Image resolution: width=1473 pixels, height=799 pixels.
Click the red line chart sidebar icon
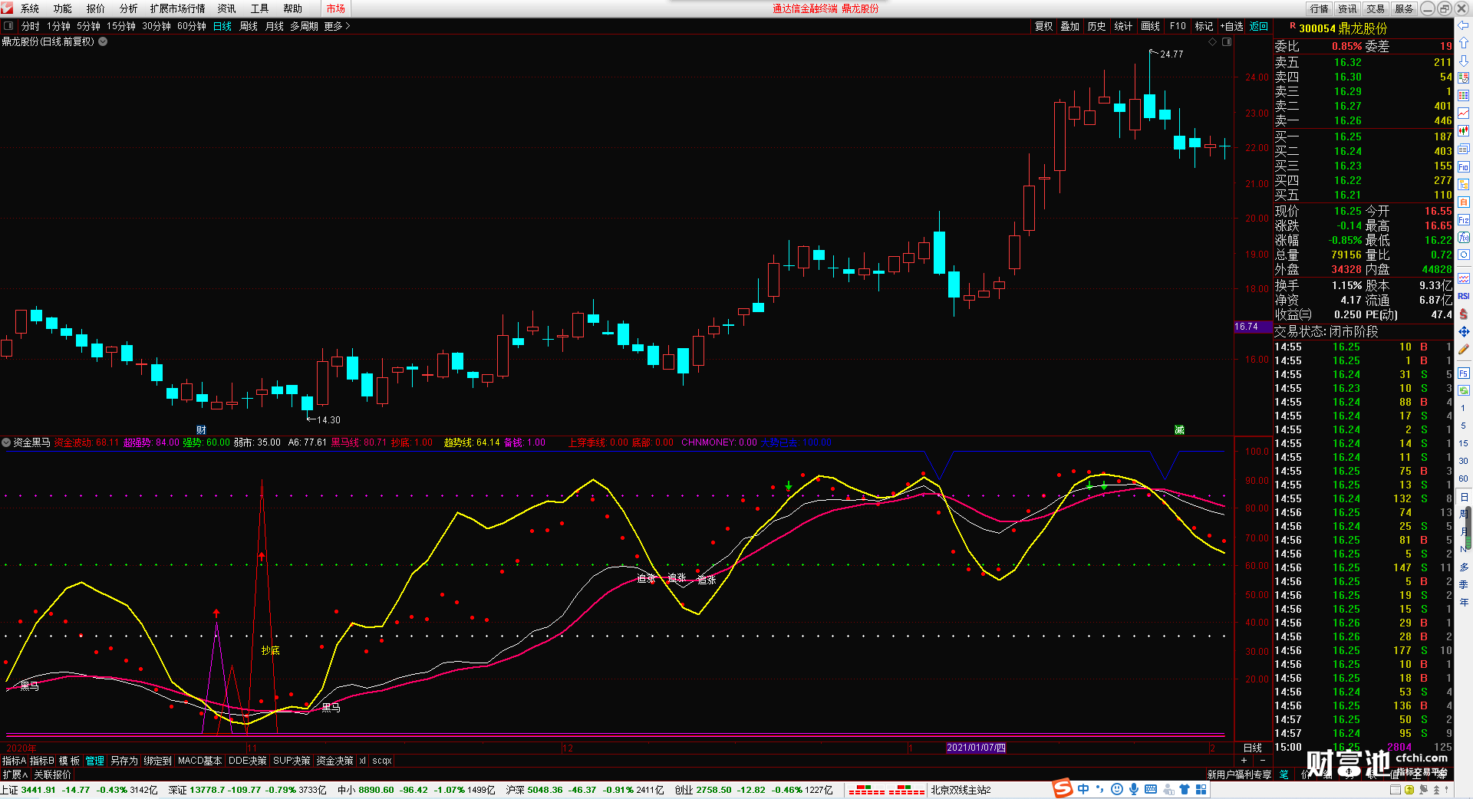pyautogui.click(x=1463, y=113)
